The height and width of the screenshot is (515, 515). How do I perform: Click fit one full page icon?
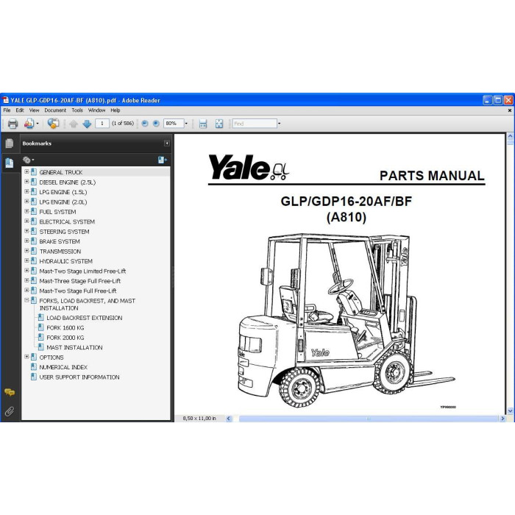tap(219, 124)
